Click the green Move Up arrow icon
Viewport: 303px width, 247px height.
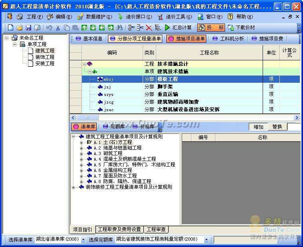click(x=84, y=28)
